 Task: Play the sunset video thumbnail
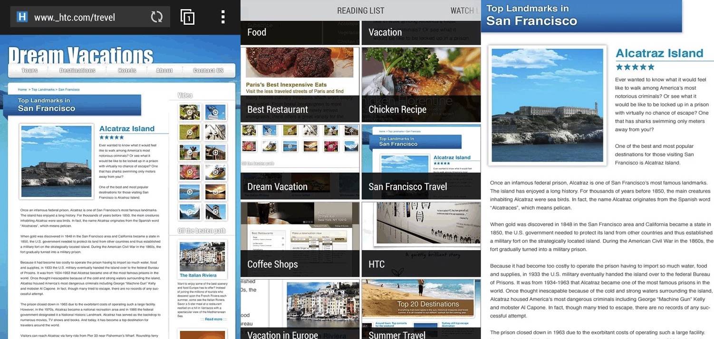click(x=215, y=192)
